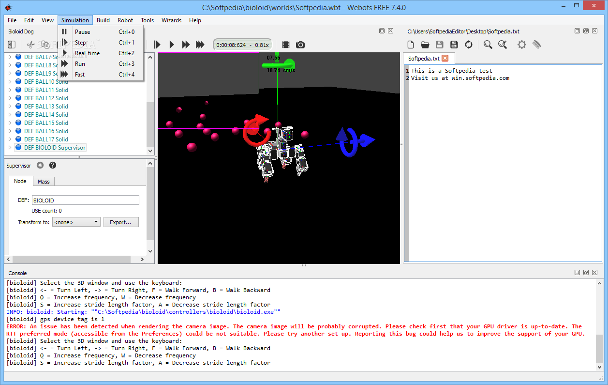Expand the DEF BALL7 tree node
This screenshot has height=385, width=608.
point(10,57)
